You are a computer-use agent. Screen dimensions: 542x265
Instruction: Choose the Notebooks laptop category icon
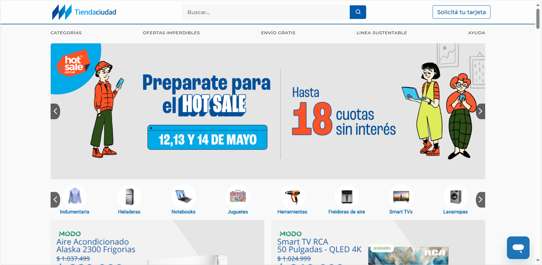pos(184,197)
